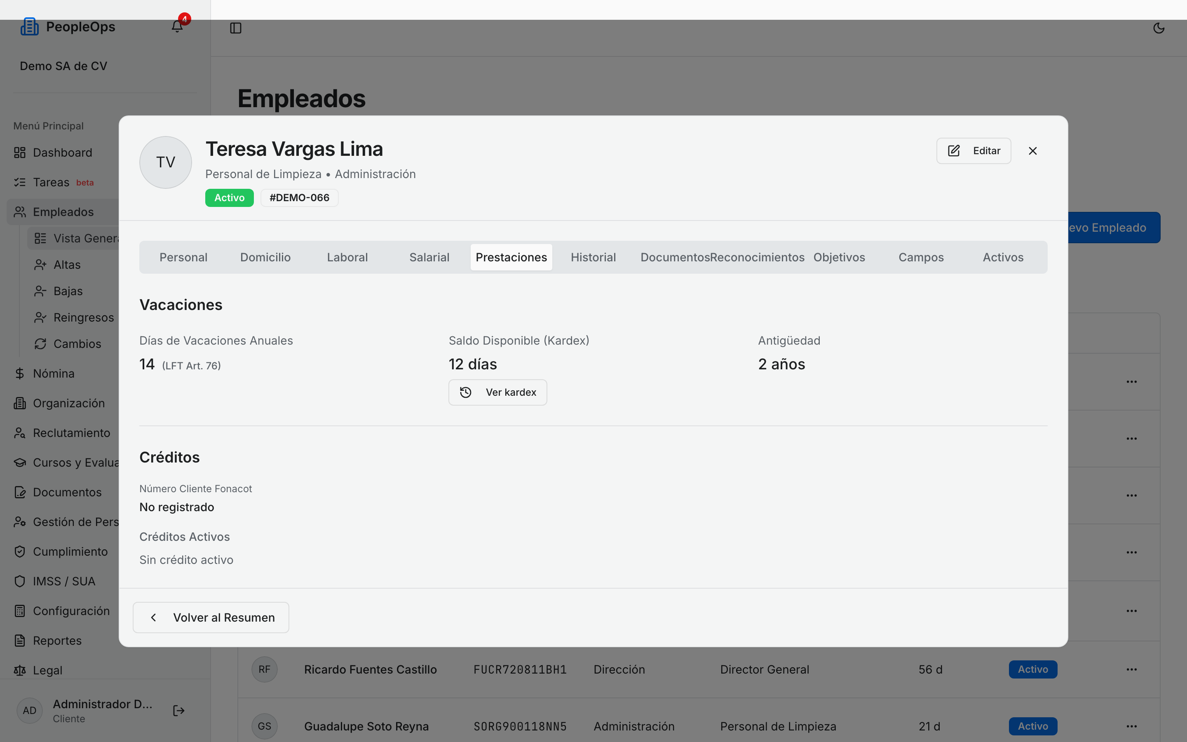Switch to the Reconocimientos tab
1187x742 pixels.
point(757,257)
